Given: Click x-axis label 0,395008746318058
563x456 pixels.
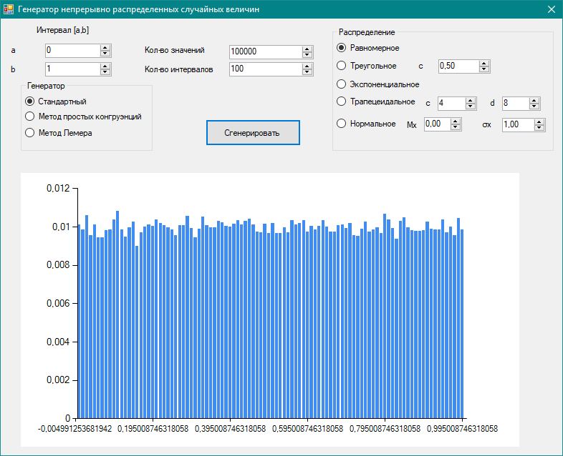Looking at the screenshot, I should click(x=230, y=429).
